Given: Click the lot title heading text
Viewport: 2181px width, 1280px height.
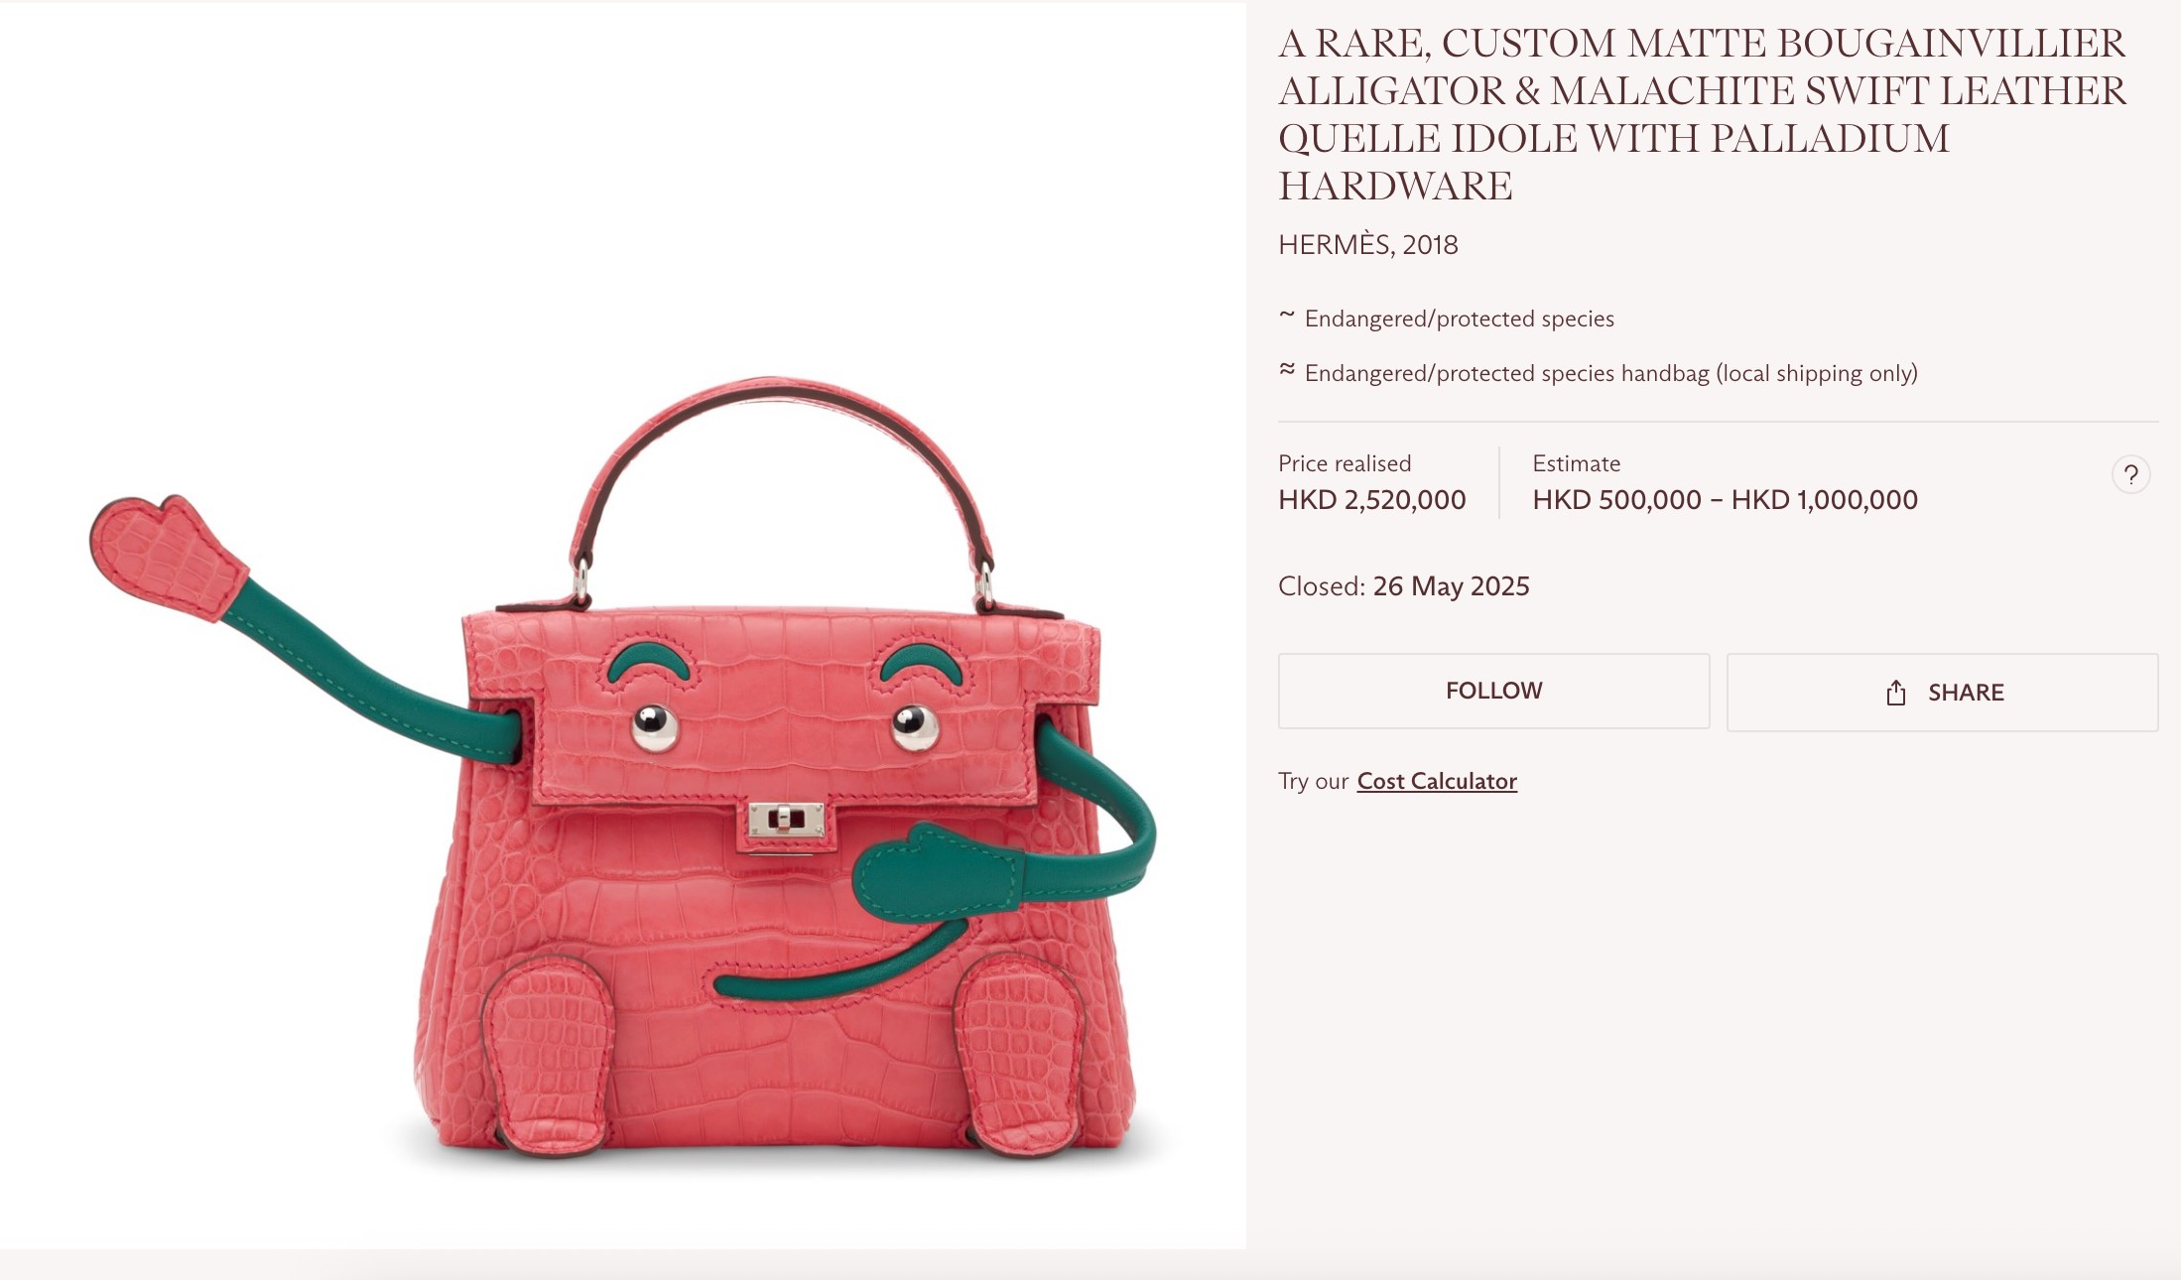Looking at the screenshot, I should 1702,114.
